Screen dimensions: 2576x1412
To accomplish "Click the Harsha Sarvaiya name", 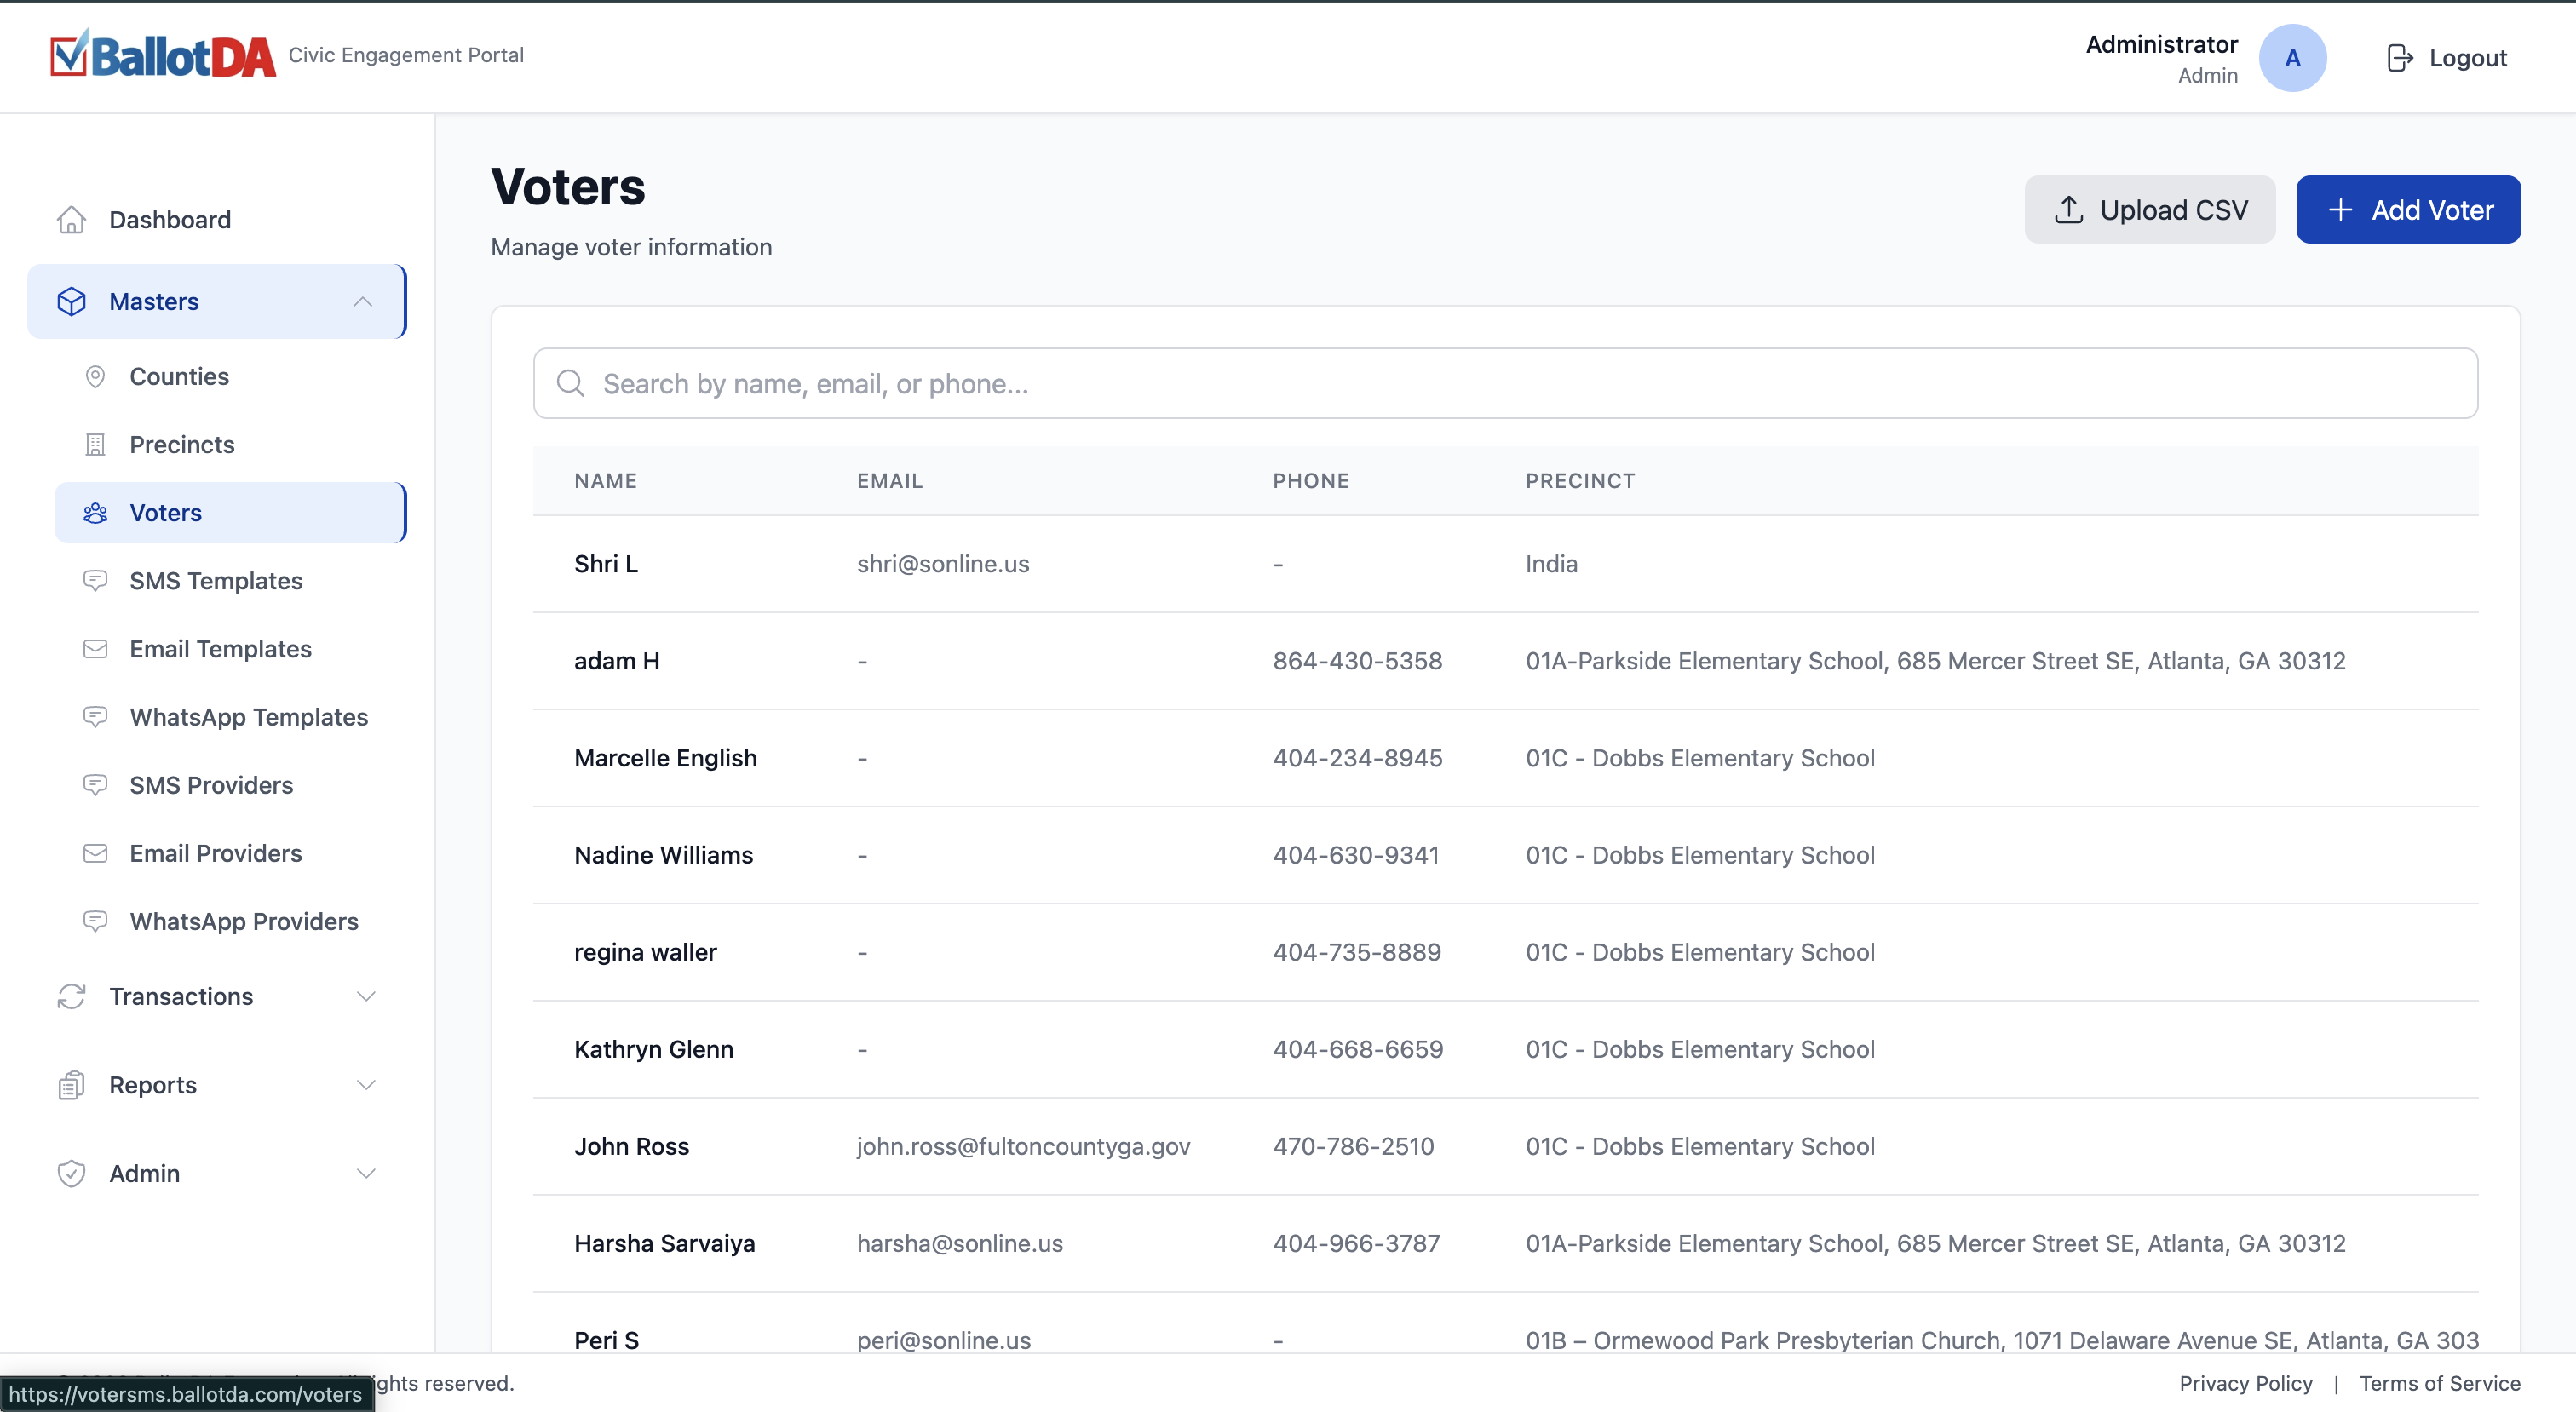I will point(664,1243).
